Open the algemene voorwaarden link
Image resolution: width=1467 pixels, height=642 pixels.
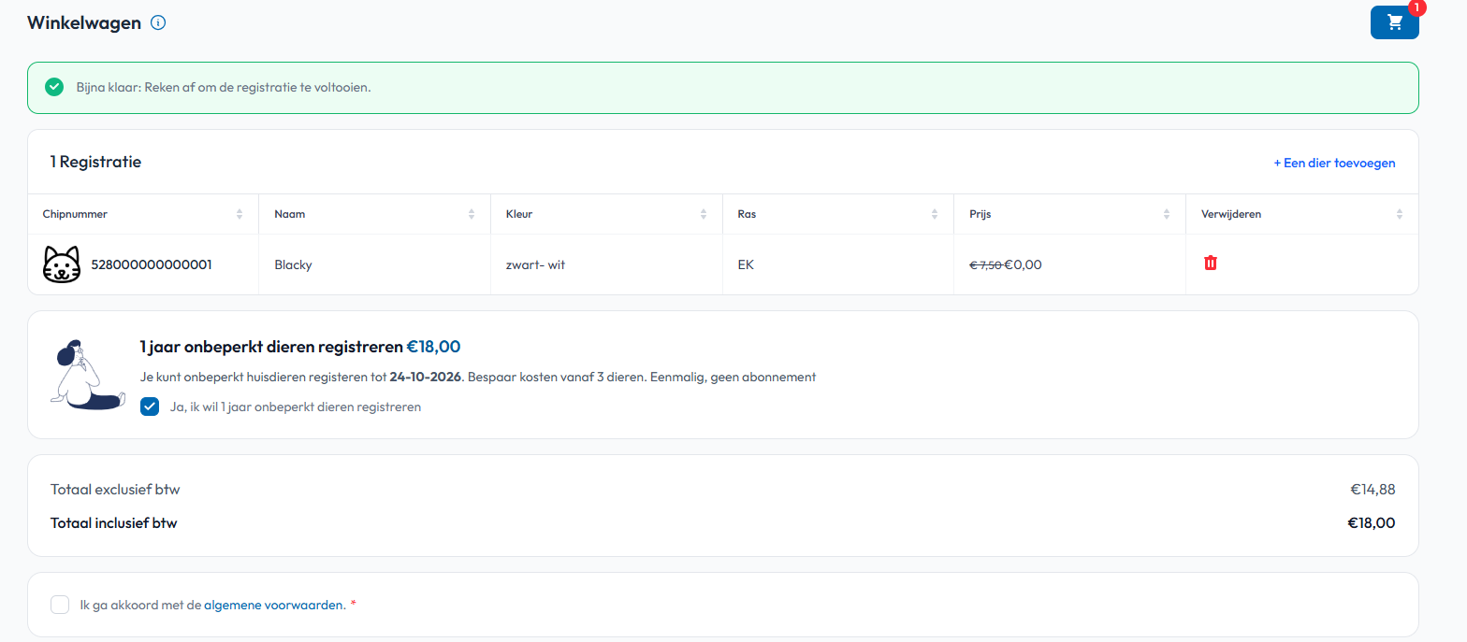[x=273, y=605]
